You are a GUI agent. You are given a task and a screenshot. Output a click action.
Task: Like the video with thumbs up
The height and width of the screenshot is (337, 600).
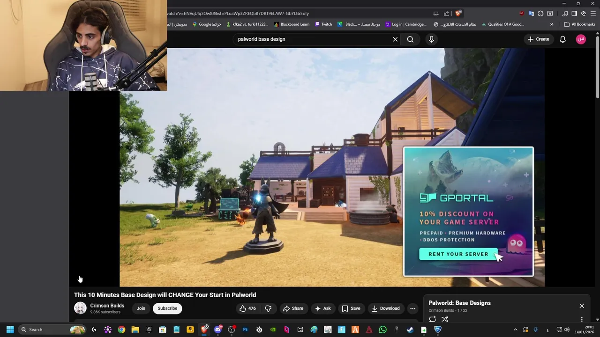click(x=247, y=308)
